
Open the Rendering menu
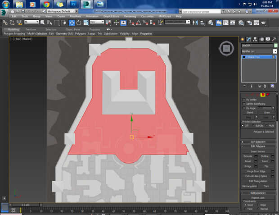(130, 16)
